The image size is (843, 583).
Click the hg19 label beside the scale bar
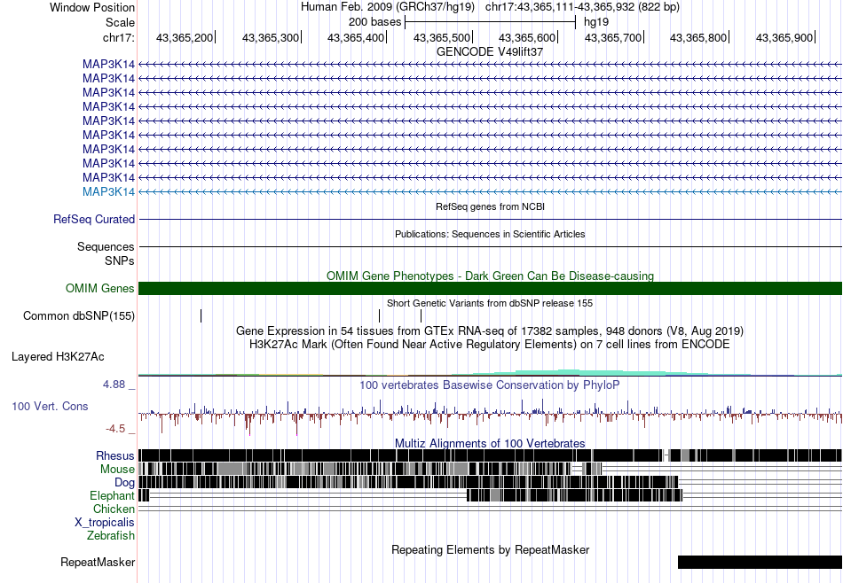pos(596,22)
